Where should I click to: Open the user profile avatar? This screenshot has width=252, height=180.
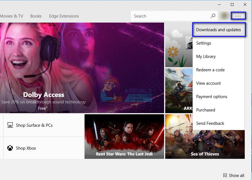(x=224, y=16)
